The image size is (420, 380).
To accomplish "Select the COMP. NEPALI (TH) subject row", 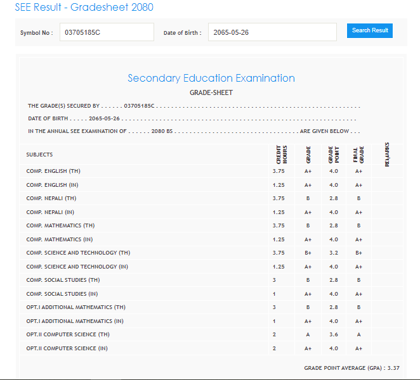I will click(x=51, y=198).
